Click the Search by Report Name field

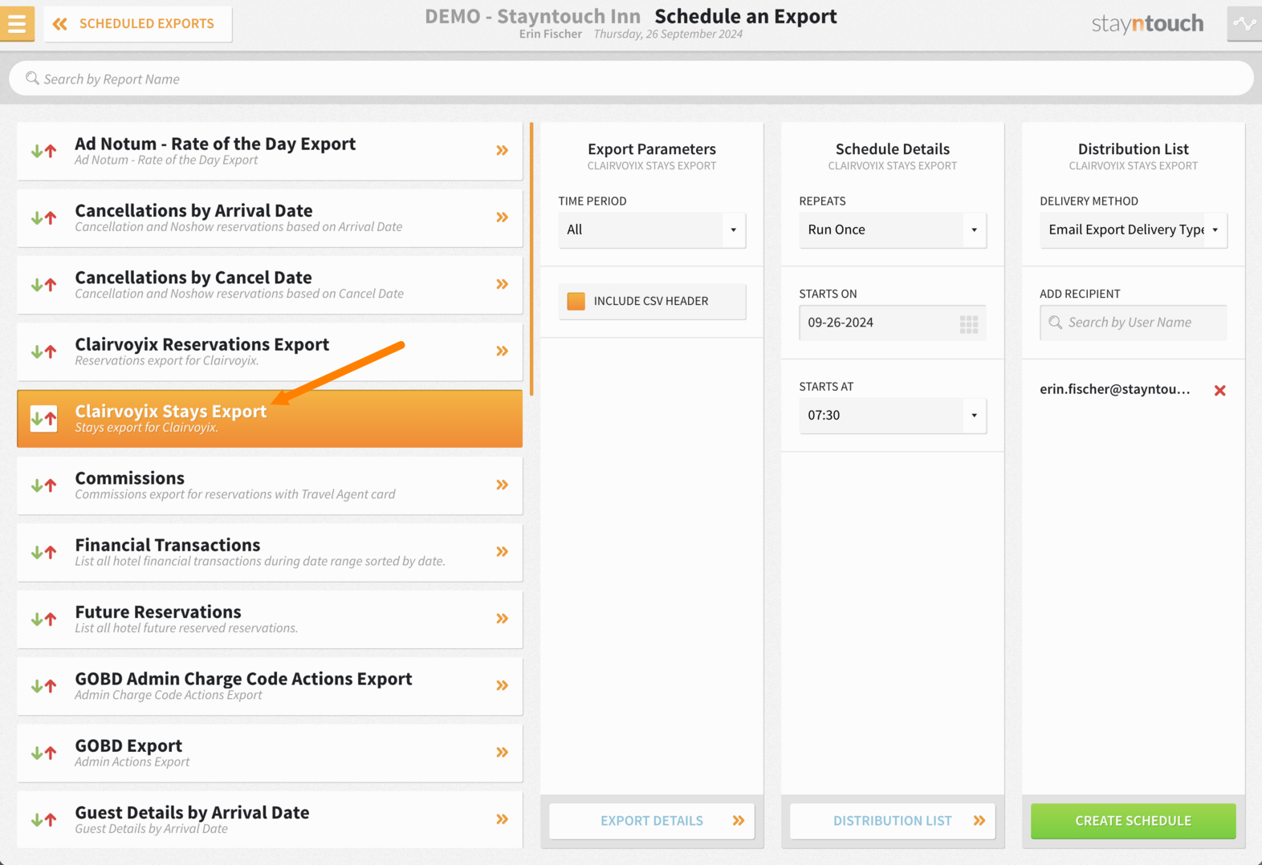631,79
